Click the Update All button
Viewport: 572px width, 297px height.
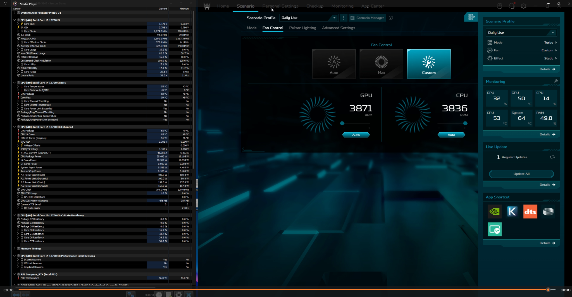coord(521,174)
